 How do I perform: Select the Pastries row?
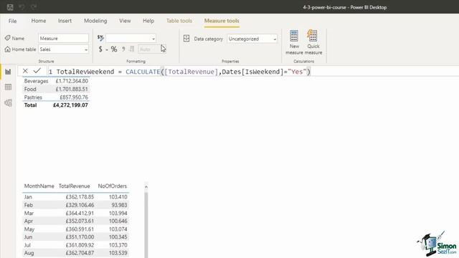pyautogui.click(x=56, y=97)
